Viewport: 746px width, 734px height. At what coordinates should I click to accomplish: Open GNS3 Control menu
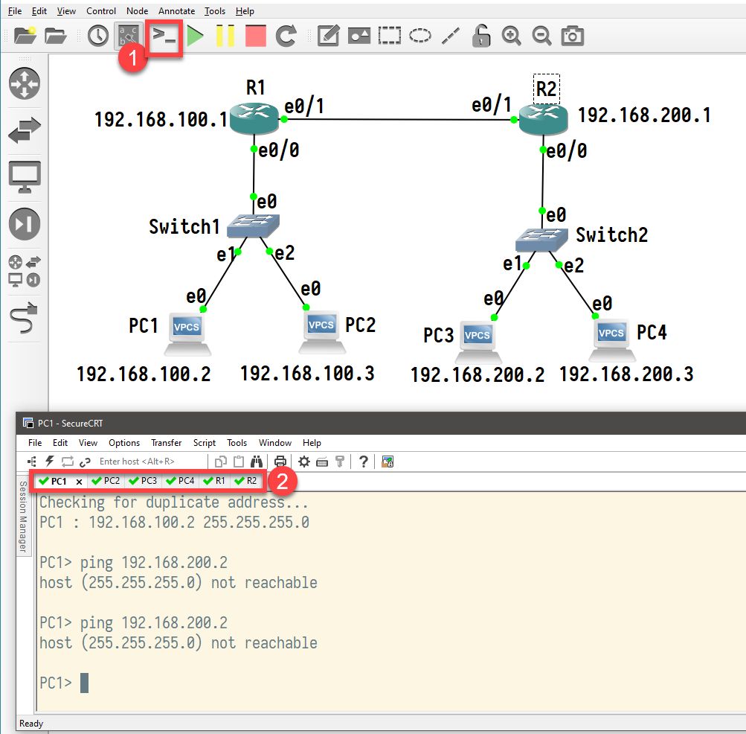click(x=101, y=11)
